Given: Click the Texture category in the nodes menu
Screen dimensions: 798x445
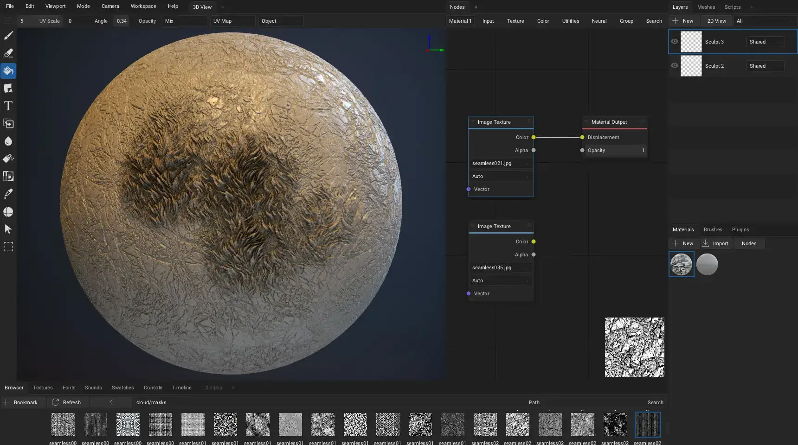Looking at the screenshot, I should point(515,21).
